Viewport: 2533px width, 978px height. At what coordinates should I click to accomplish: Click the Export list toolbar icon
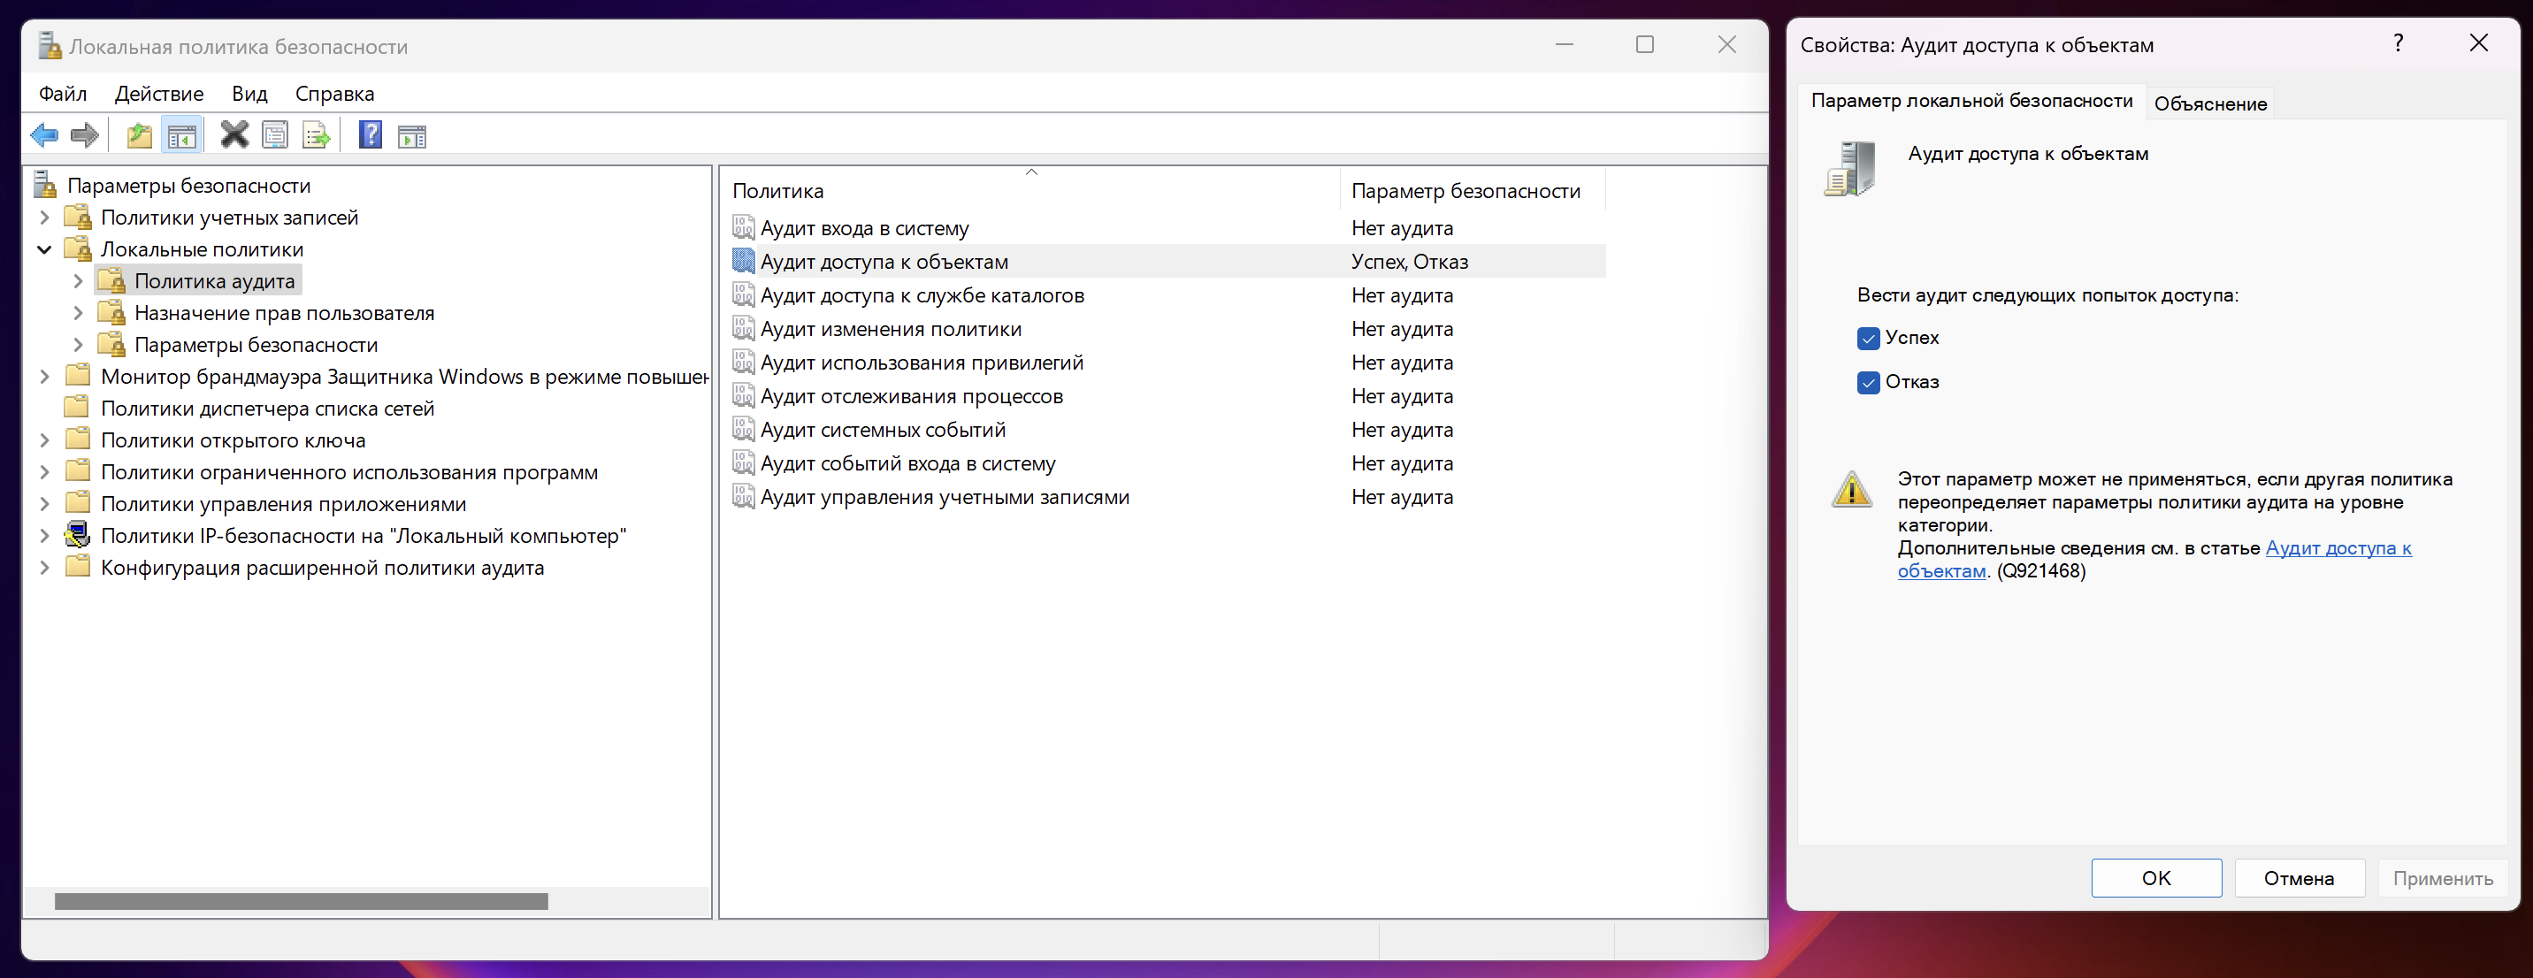[317, 135]
